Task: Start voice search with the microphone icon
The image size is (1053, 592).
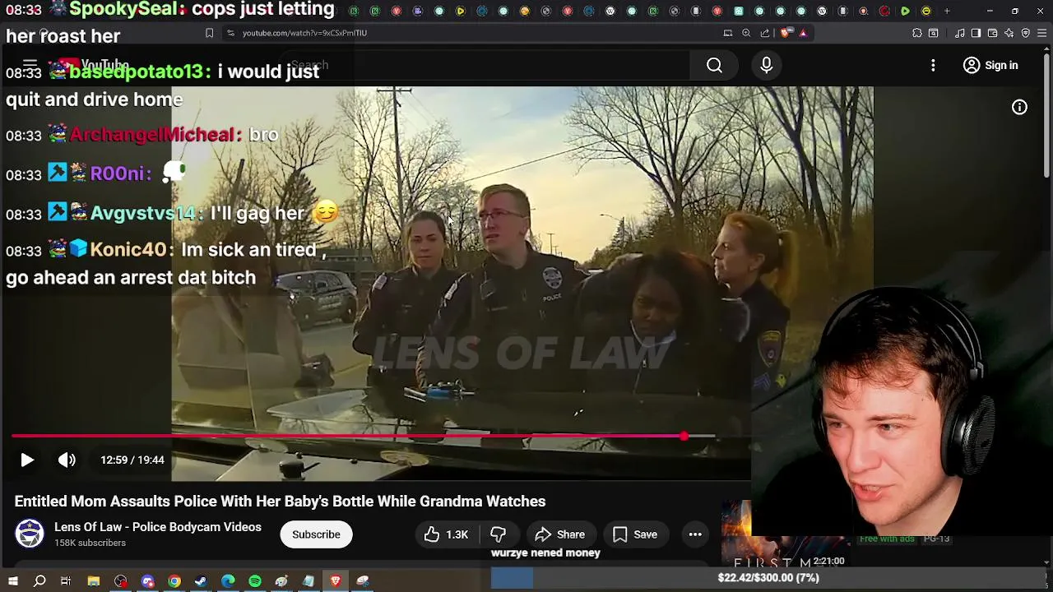Action: coord(767,65)
